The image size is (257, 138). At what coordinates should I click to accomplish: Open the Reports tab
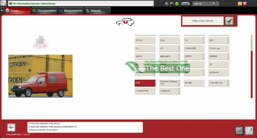97,11
